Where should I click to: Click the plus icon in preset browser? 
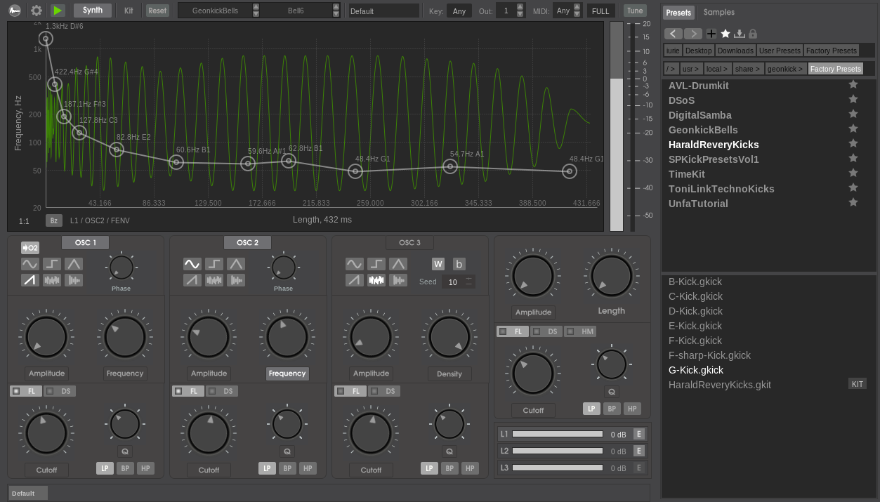[x=711, y=34]
